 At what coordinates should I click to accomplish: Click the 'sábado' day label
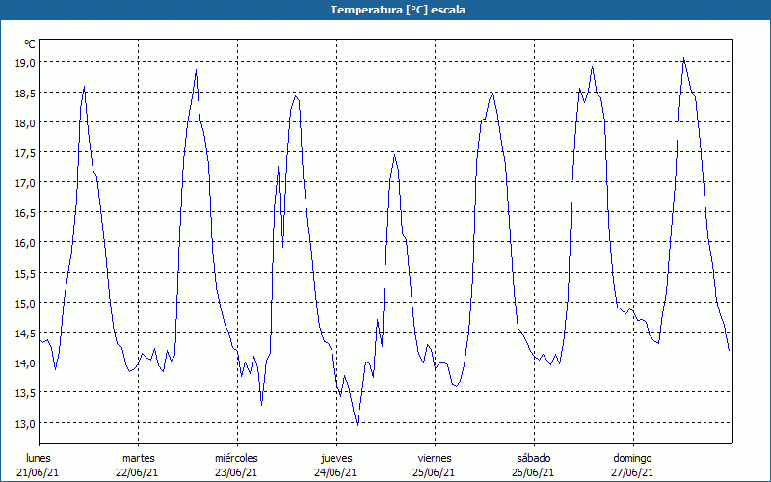(534, 458)
